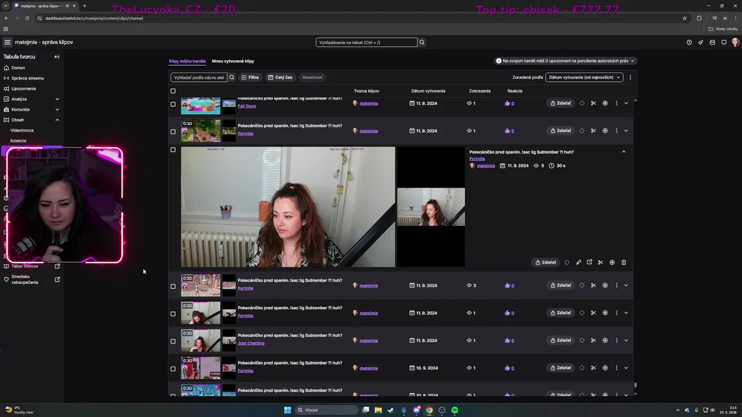Click scissors icon on 10. 9. 2024 row
The image size is (742, 417).
click(x=594, y=368)
